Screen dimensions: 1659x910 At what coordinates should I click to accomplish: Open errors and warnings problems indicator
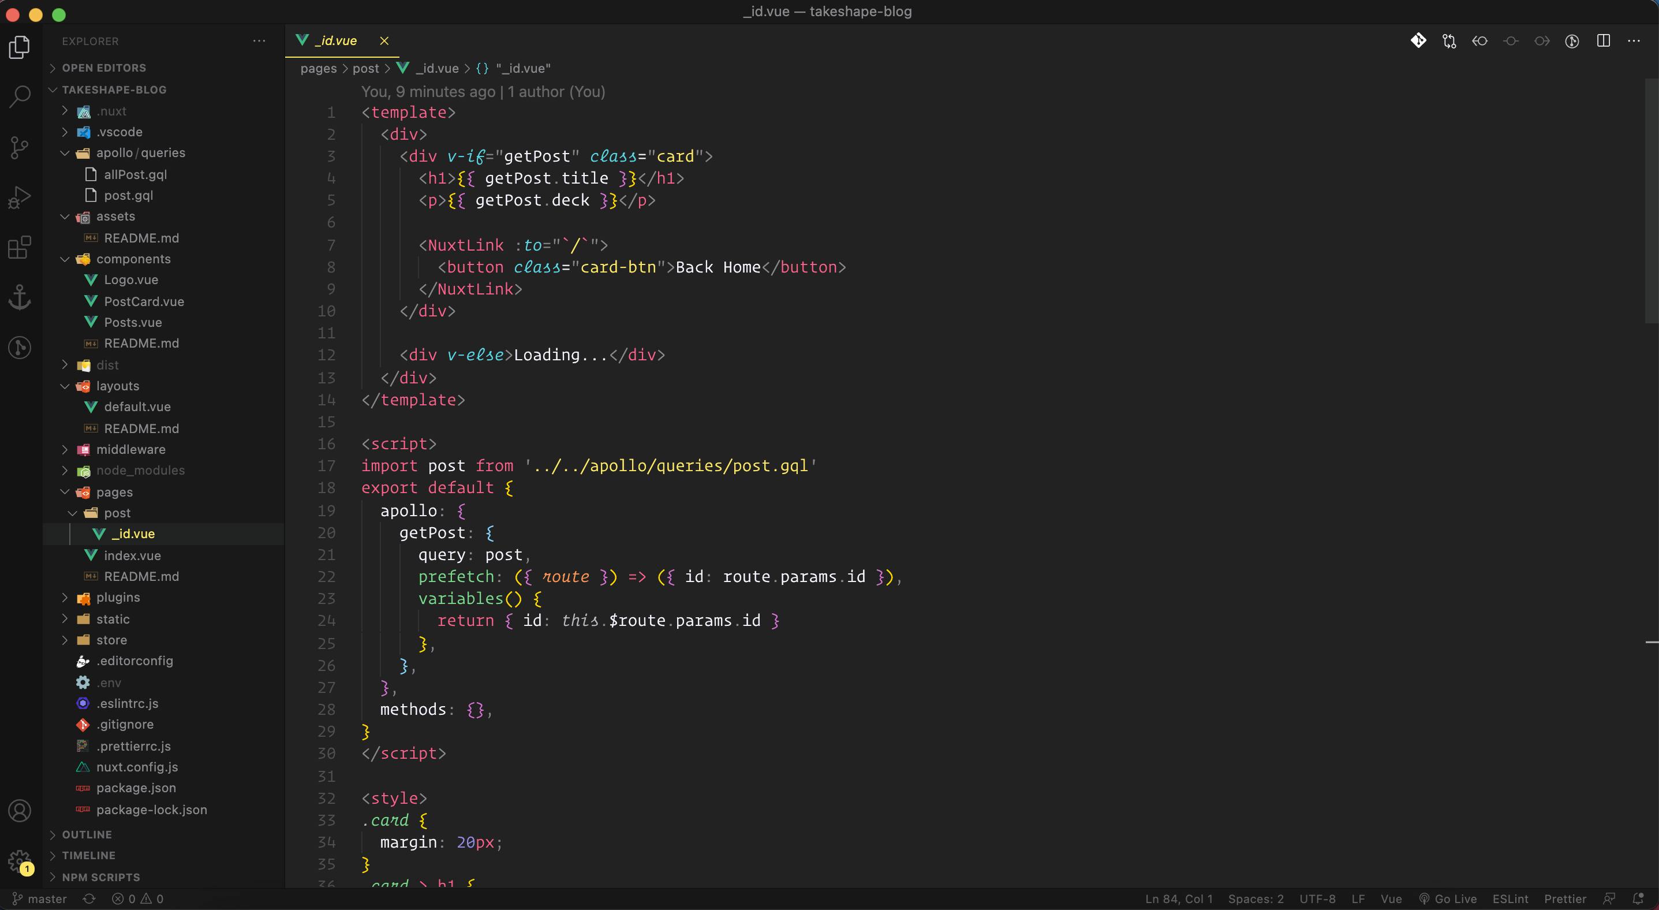click(x=138, y=899)
